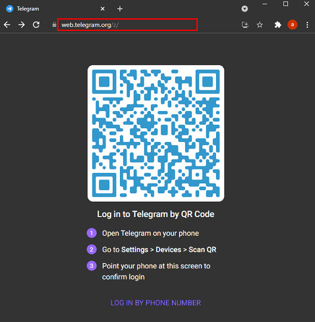Open the browser extensions puzzle icon
Viewport: 315px width, 322px height.
pyautogui.click(x=278, y=25)
